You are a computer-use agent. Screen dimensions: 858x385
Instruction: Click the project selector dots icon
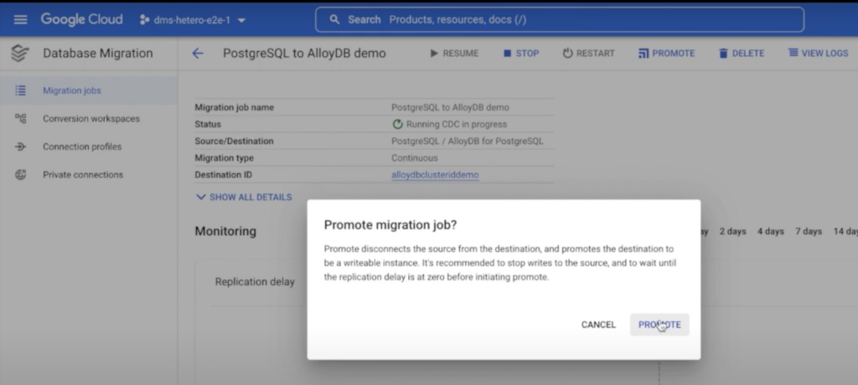pos(144,20)
